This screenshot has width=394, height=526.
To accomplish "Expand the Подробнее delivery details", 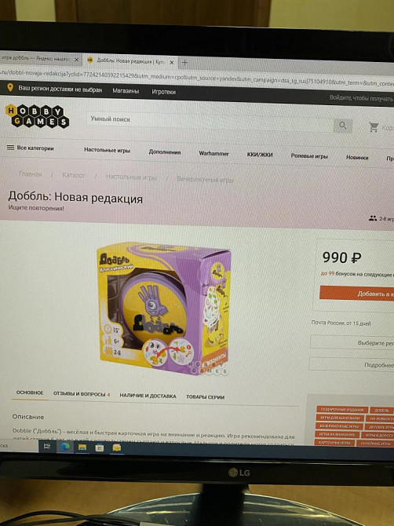I will click(x=352, y=364).
